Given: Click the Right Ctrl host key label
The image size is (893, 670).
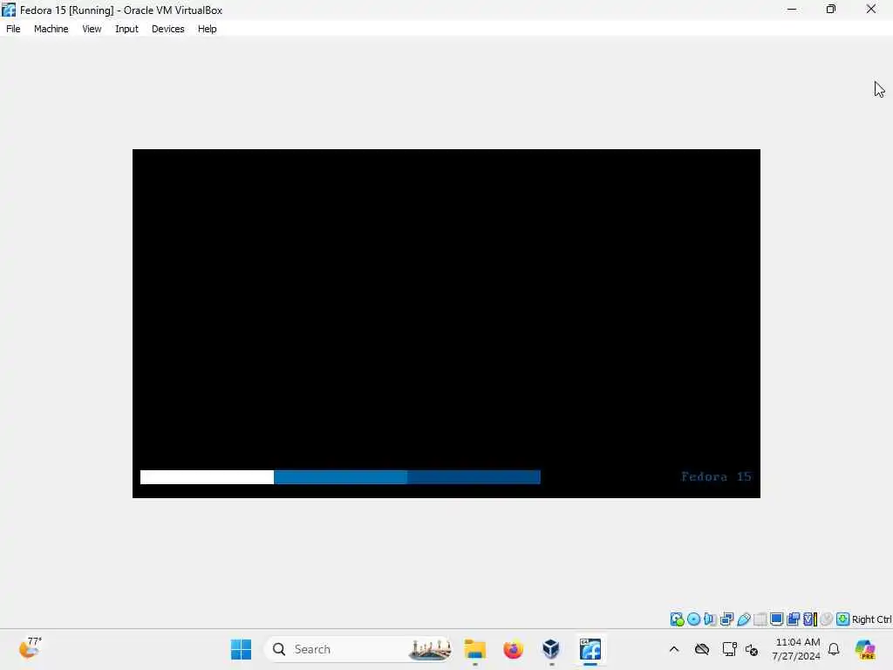Looking at the screenshot, I should pos(871,620).
